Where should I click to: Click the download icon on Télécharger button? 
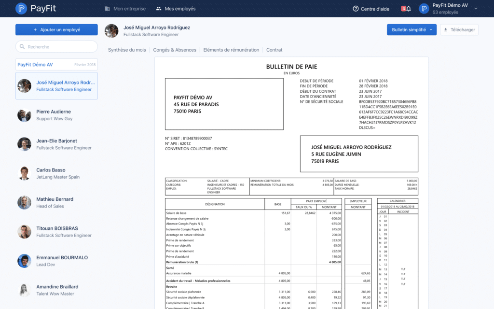tap(446, 29)
